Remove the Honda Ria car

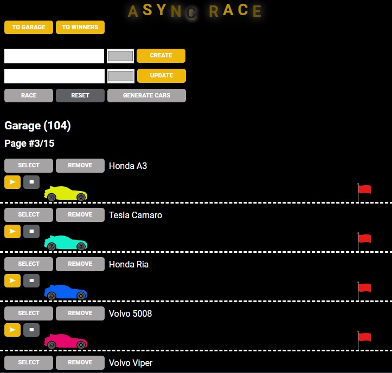(80, 264)
